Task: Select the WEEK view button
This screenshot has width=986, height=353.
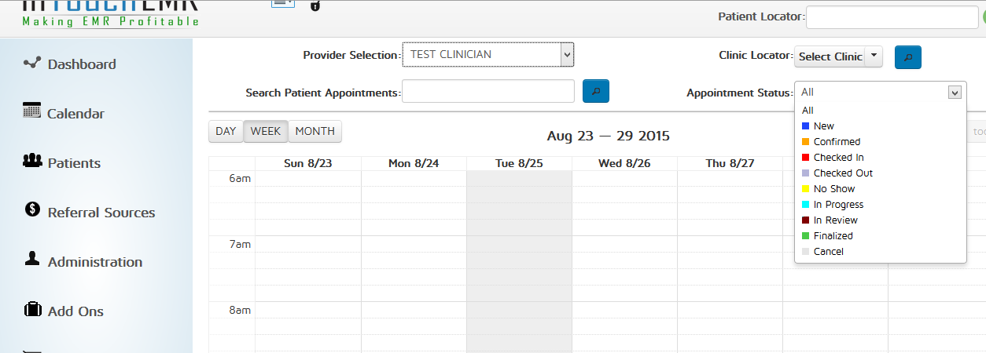Action: point(266,132)
